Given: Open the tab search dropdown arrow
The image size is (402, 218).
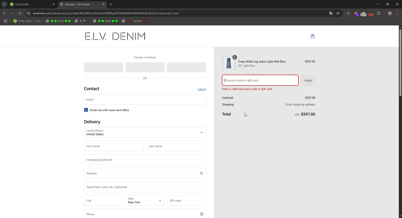Looking at the screenshot, I should click(x=4, y=4).
